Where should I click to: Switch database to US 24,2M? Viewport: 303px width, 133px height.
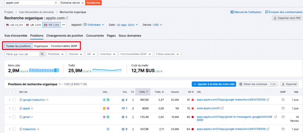[x=14, y=25]
